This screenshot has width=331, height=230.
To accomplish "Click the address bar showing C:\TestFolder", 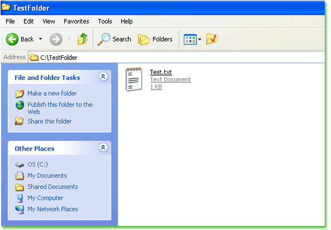I will tap(176, 58).
